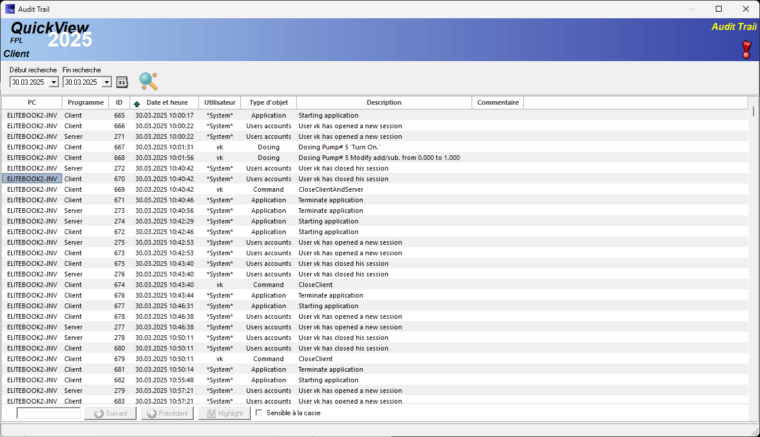The height and width of the screenshot is (437, 760).
Task: Click inside the bottom search text field
Action: pos(48,412)
